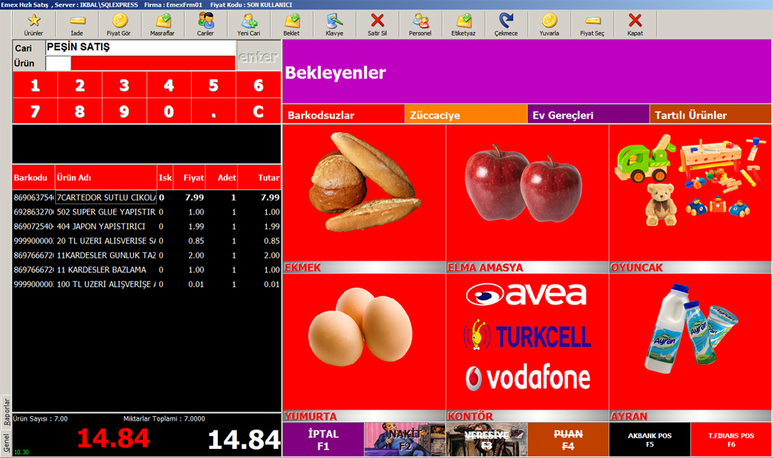Tap the decimal point key
Viewport: 773px width, 458px height.
tap(213, 111)
